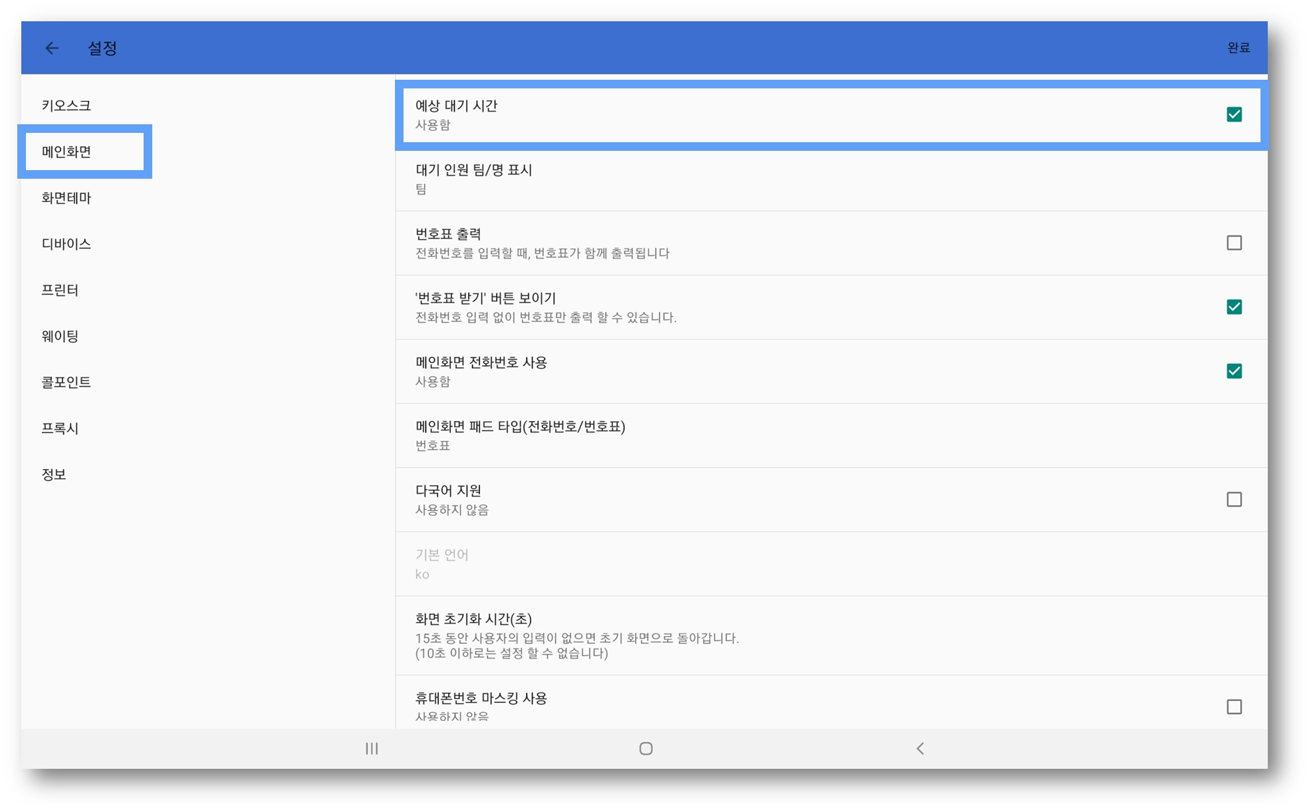Open the 웨이팅 settings category
The height and width of the screenshot is (812, 1311).
pos(60,336)
